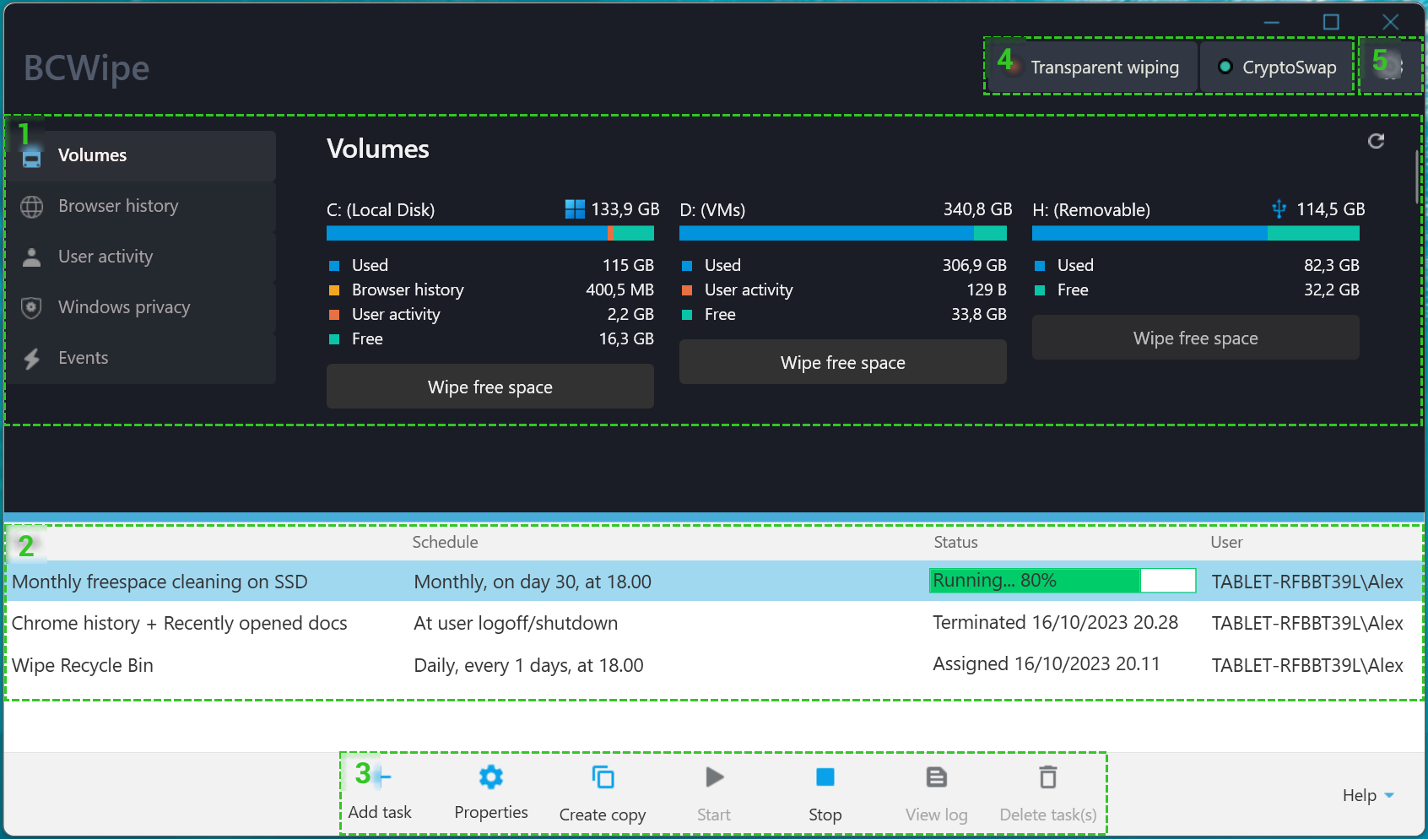This screenshot has height=839, width=1428.
Task: Click the Events lightning bolt icon
Action: [32, 359]
